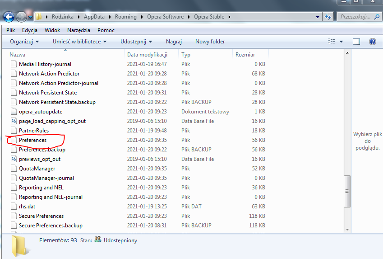The width and height of the screenshot is (383, 259).
Task: Open the Organizuj dropdown
Action: (x=24, y=42)
